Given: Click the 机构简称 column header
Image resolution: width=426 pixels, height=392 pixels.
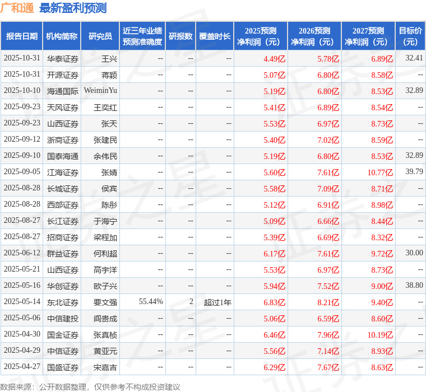Looking at the screenshot, I should click(x=62, y=36).
